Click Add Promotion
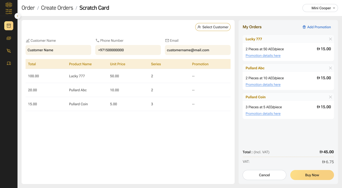342x188 pixels. [317, 27]
